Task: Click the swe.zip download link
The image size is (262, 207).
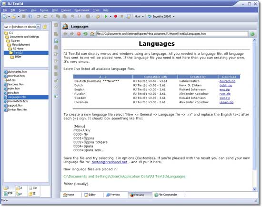Action: 224,98
